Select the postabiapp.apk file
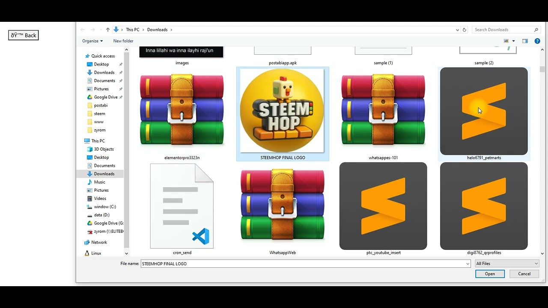 coord(283,56)
